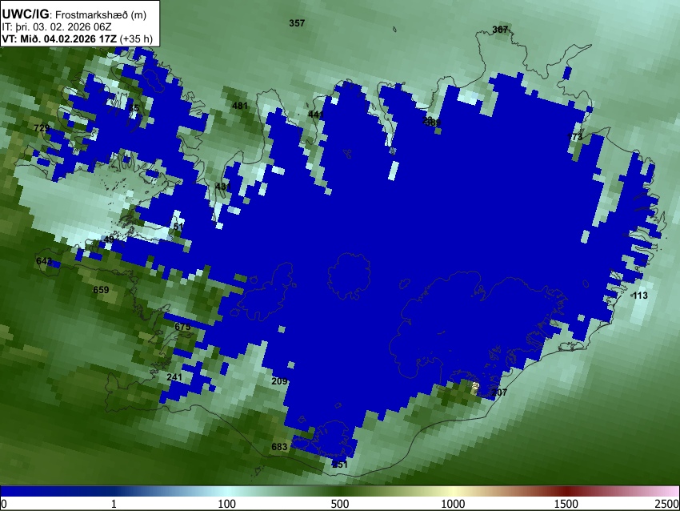Click the map value 207
The height and width of the screenshot is (511, 680).
tap(499, 392)
